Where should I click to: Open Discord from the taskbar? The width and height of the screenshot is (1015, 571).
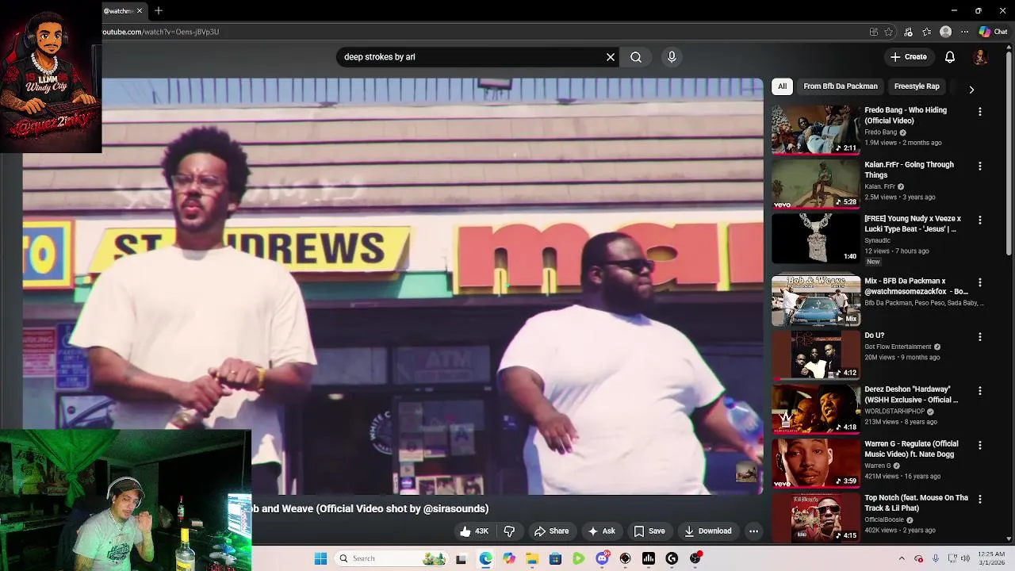coord(602,558)
